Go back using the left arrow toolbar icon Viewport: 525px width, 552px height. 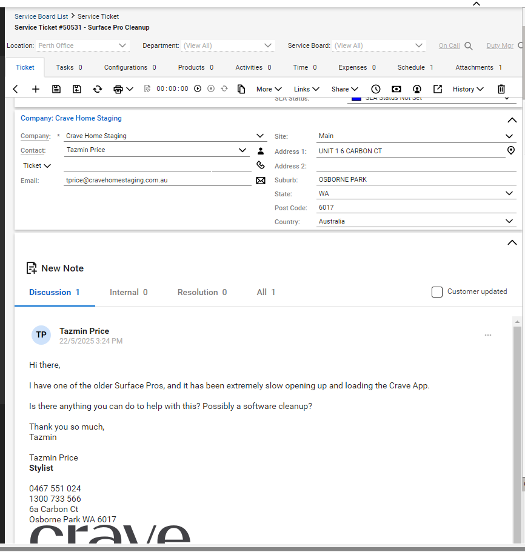[x=15, y=89]
